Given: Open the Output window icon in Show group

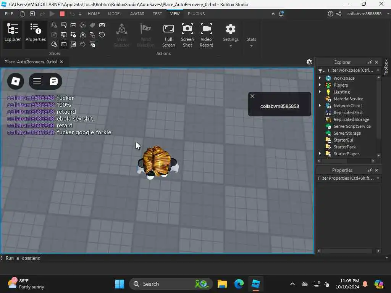Looking at the screenshot, I should coord(64,25).
